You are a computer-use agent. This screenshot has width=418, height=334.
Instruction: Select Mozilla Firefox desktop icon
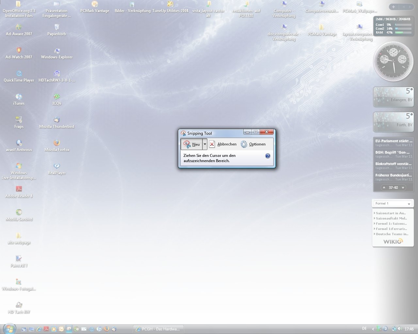(57, 145)
